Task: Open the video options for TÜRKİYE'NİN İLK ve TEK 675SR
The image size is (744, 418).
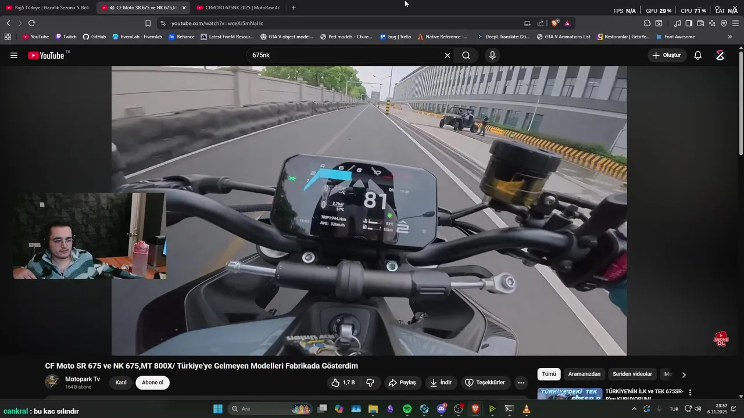Action: [690, 392]
